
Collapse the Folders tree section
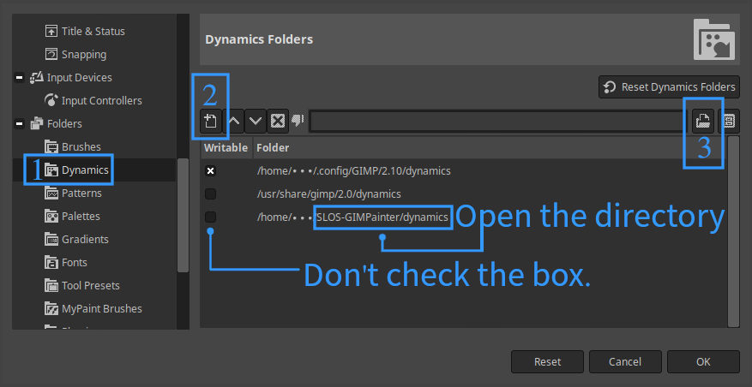coord(20,124)
